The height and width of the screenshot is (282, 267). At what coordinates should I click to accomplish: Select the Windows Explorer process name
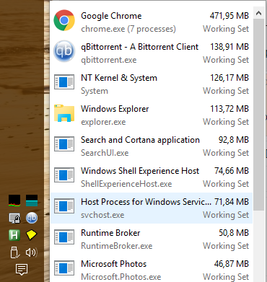pyautogui.click(x=115, y=109)
